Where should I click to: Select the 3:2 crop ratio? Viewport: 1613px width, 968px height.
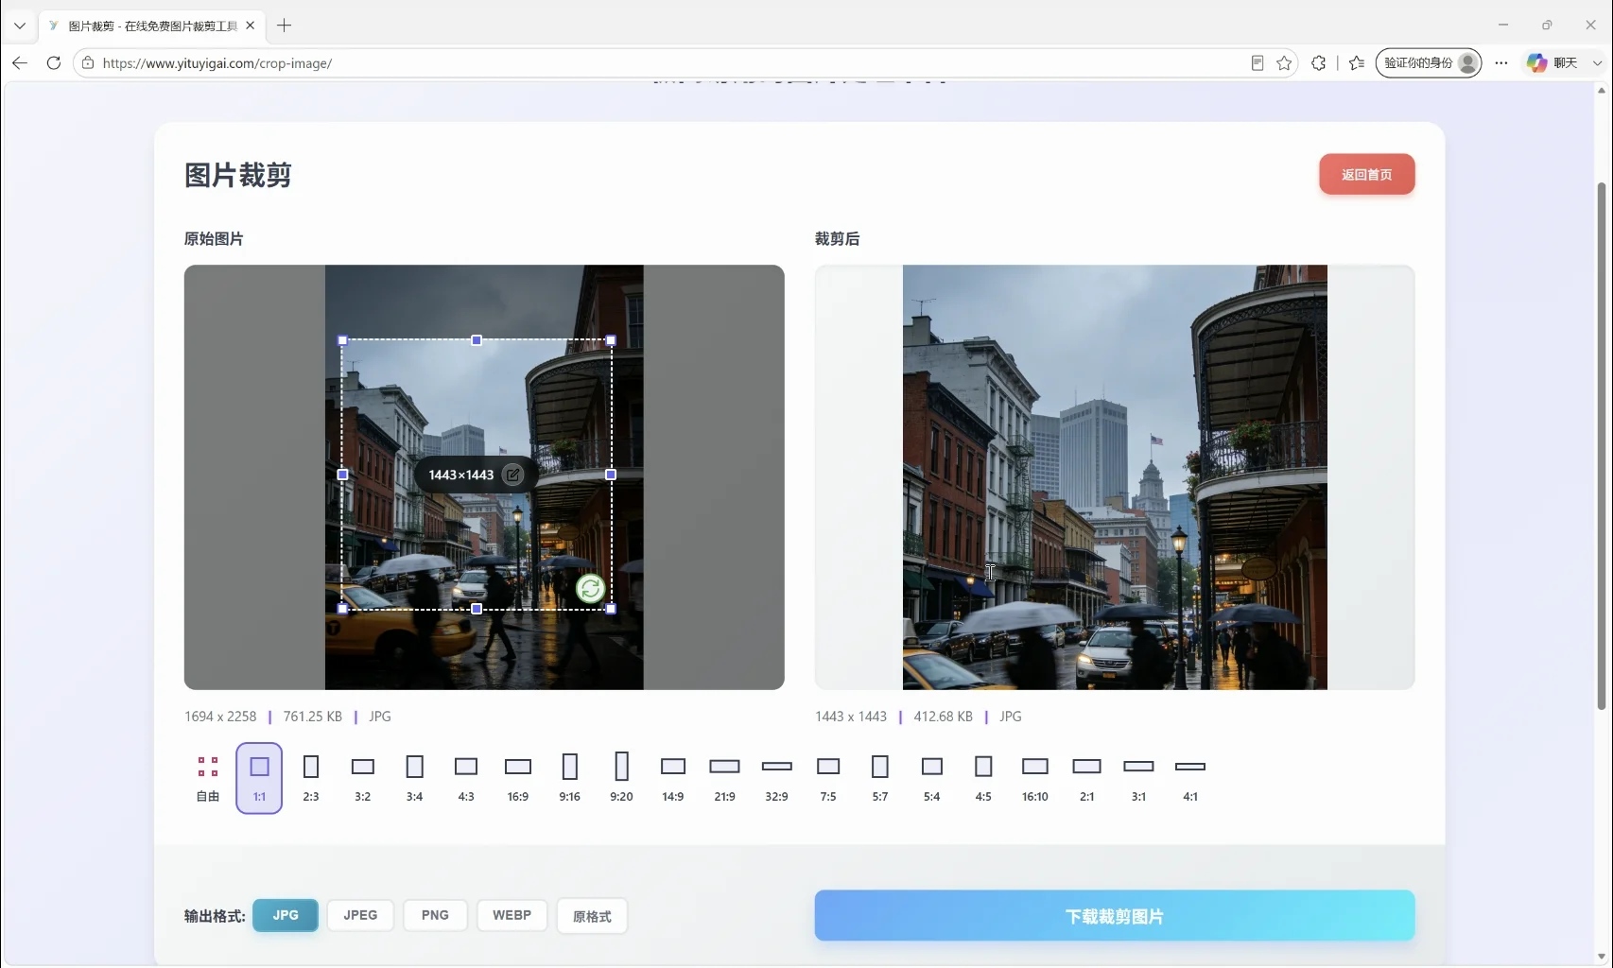click(363, 778)
